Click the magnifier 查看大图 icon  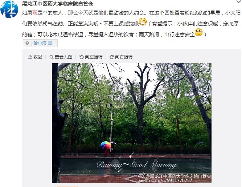point(52,57)
